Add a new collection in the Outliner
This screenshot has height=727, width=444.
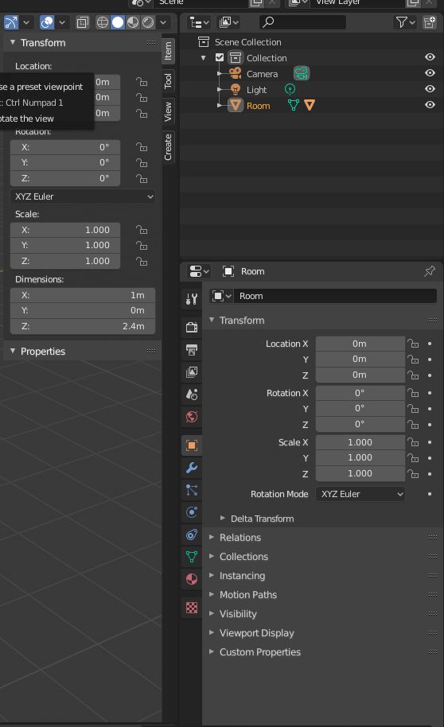430,21
